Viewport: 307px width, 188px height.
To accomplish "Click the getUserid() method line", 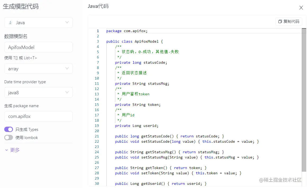I will point(161,184).
